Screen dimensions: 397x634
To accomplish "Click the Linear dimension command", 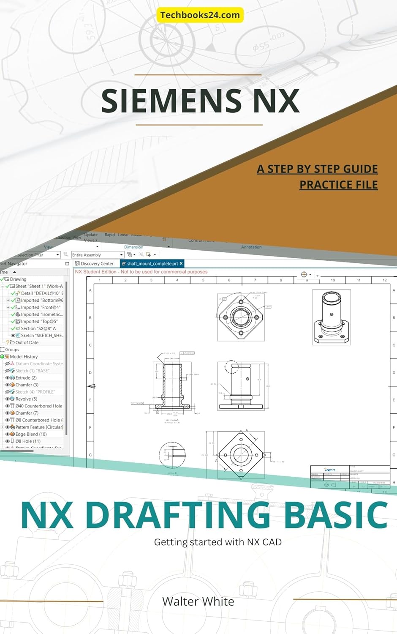I will [x=122, y=235].
